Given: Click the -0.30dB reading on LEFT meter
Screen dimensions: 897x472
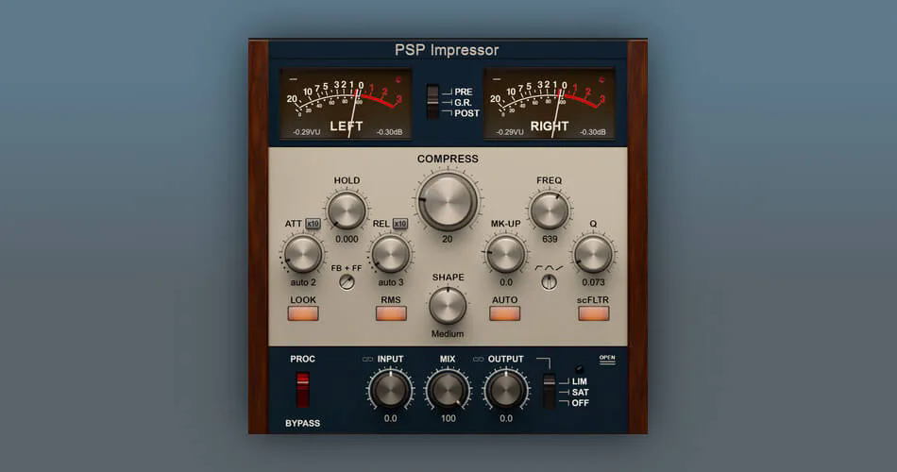Looking at the screenshot, I should point(390,132).
